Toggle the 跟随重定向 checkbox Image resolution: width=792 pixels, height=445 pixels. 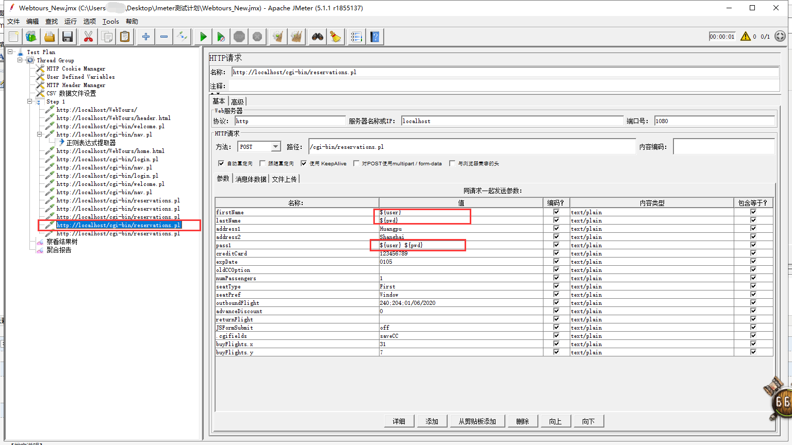click(262, 163)
